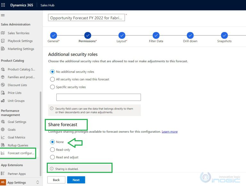This screenshot has width=246, height=186.
Task: Open Marketing Settings in sidebar
Action: (21, 49)
